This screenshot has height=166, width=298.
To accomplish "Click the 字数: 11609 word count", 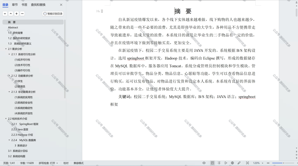I will [x=27, y=163].
